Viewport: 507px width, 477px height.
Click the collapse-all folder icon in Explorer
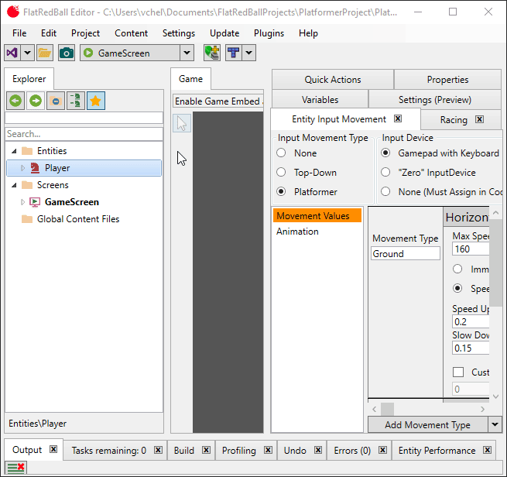(x=56, y=101)
